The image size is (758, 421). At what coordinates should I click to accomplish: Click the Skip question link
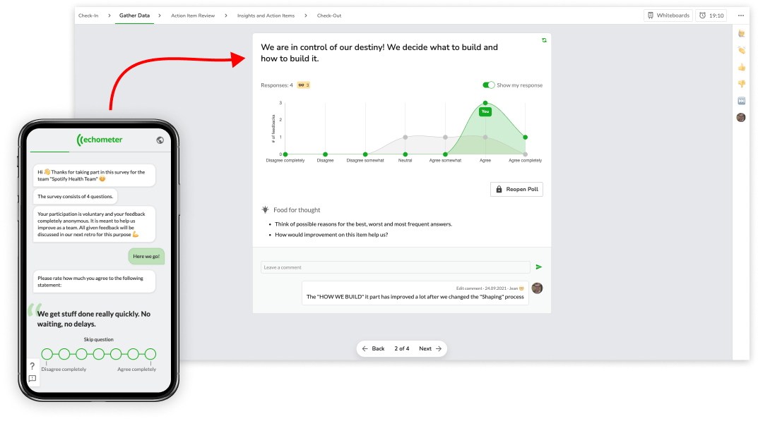click(x=98, y=339)
